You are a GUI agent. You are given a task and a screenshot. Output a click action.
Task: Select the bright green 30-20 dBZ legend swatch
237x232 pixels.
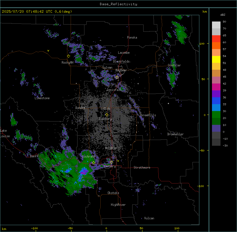[216, 115]
